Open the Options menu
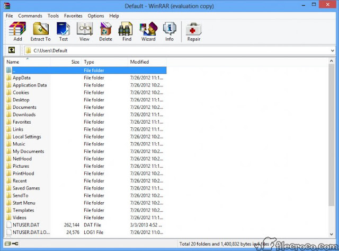 [x=96, y=16]
